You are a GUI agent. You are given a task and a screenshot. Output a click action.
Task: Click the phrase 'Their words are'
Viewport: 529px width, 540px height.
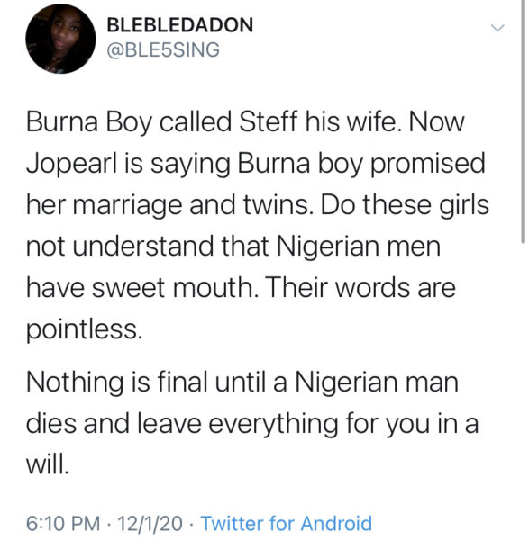(x=361, y=288)
